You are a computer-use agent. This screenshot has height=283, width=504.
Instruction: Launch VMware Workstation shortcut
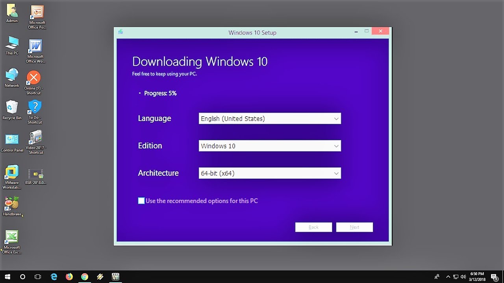[12, 177]
